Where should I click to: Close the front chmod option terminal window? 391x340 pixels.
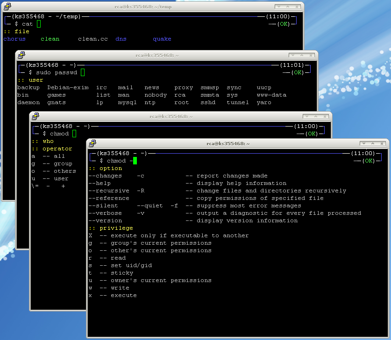point(382,143)
